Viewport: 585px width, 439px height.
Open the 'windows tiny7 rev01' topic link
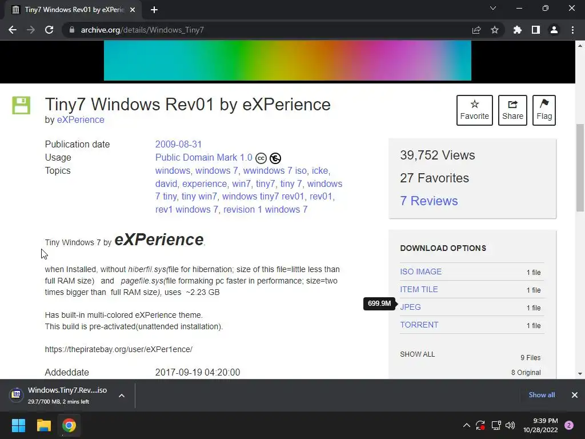pos(263,197)
